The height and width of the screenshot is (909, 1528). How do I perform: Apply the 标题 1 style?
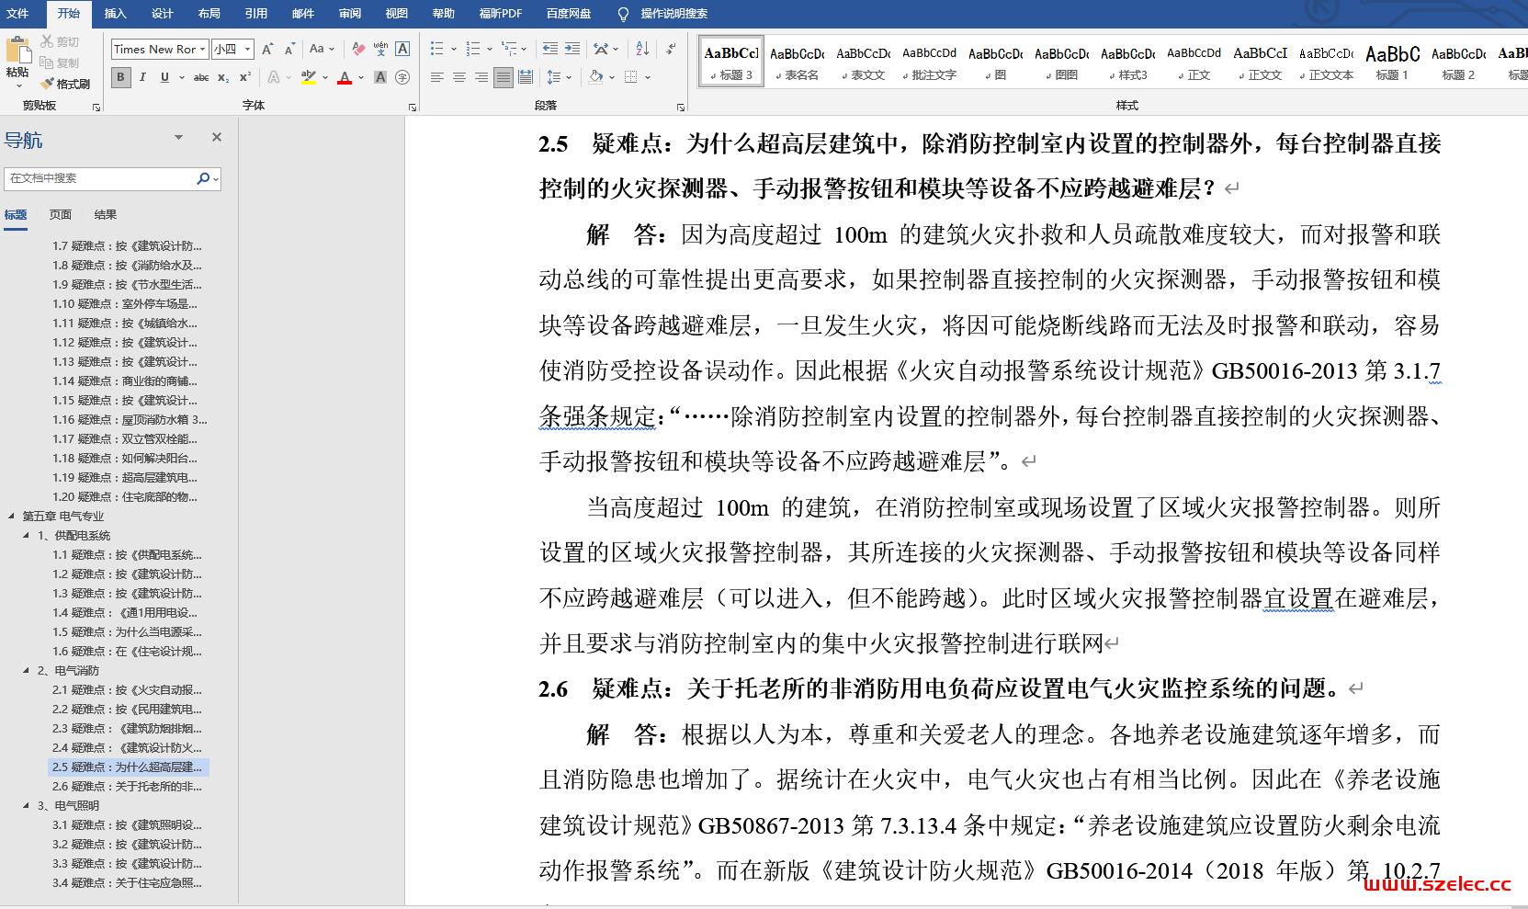(x=1392, y=62)
